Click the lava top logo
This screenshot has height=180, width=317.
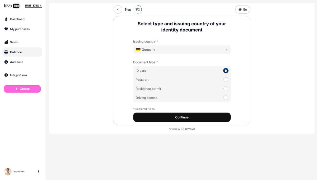[x=12, y=6]
